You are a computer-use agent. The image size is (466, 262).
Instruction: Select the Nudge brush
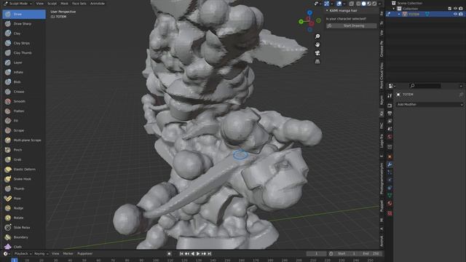(x=24, y=208)
